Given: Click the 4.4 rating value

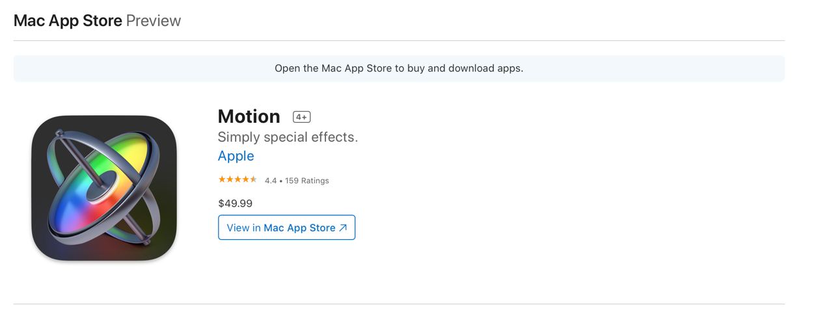Looking at the screenshot, I should click(x=271, y=181).
